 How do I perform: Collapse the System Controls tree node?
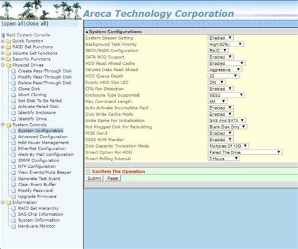pyautogui.click(x=3, y=125)
